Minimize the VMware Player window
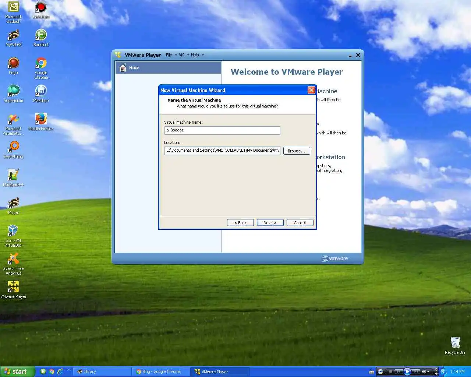 click(x=350, y=56)
